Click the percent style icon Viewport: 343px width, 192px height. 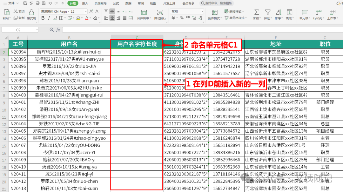click(x=182, y=18)
